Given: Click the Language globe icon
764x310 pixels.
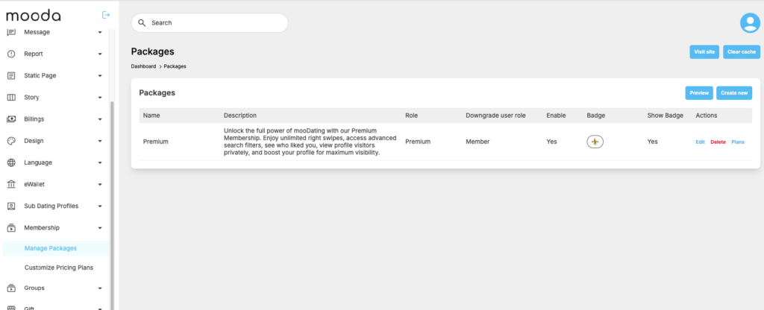Looking at the screenshot, I should pyautogui.click(x=11, y=162).
